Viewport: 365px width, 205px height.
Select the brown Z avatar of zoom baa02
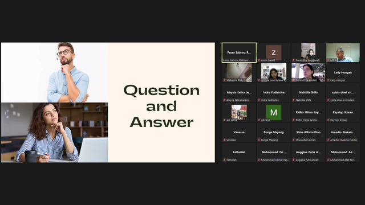pos(274,52)
